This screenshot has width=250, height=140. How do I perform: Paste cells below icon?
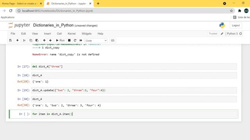coord(37,40)
